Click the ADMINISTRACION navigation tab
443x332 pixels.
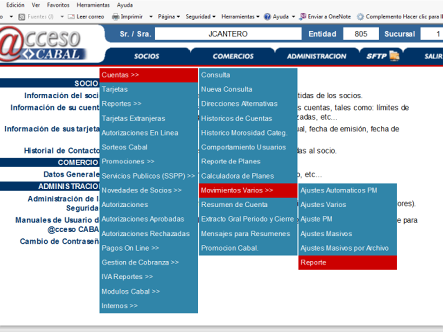[316, 56]
